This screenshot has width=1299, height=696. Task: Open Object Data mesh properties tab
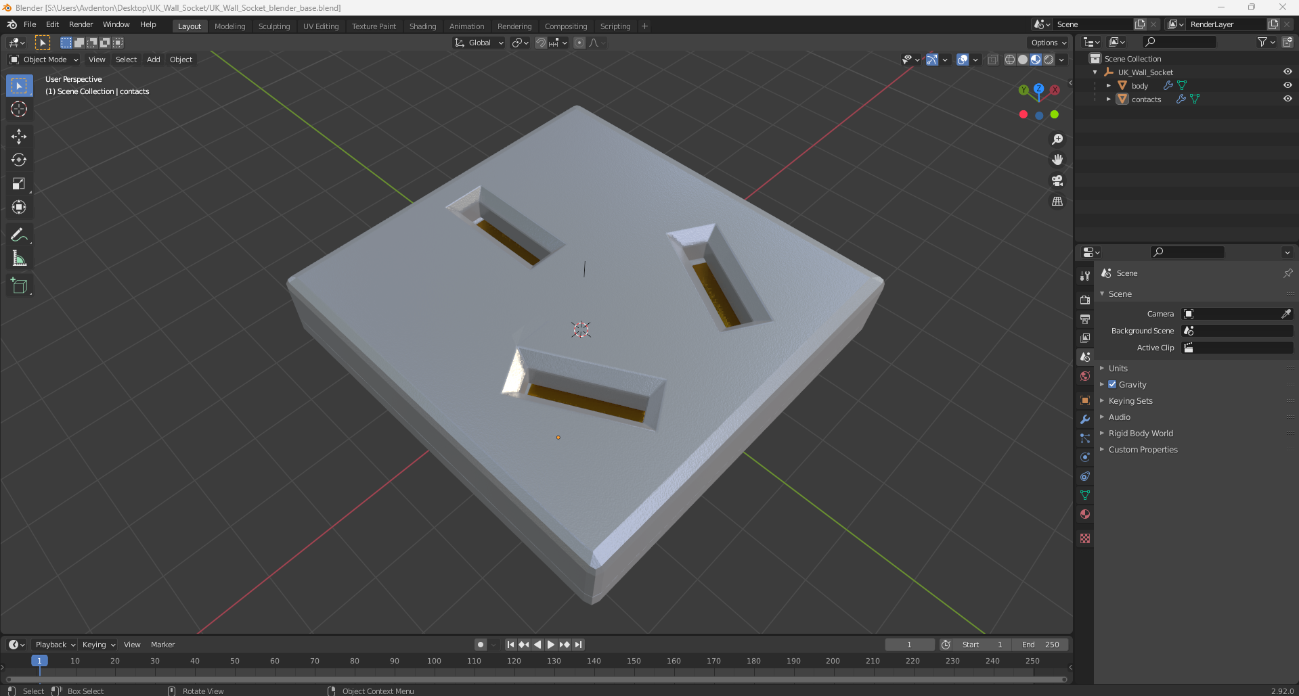coord(1085,495)
